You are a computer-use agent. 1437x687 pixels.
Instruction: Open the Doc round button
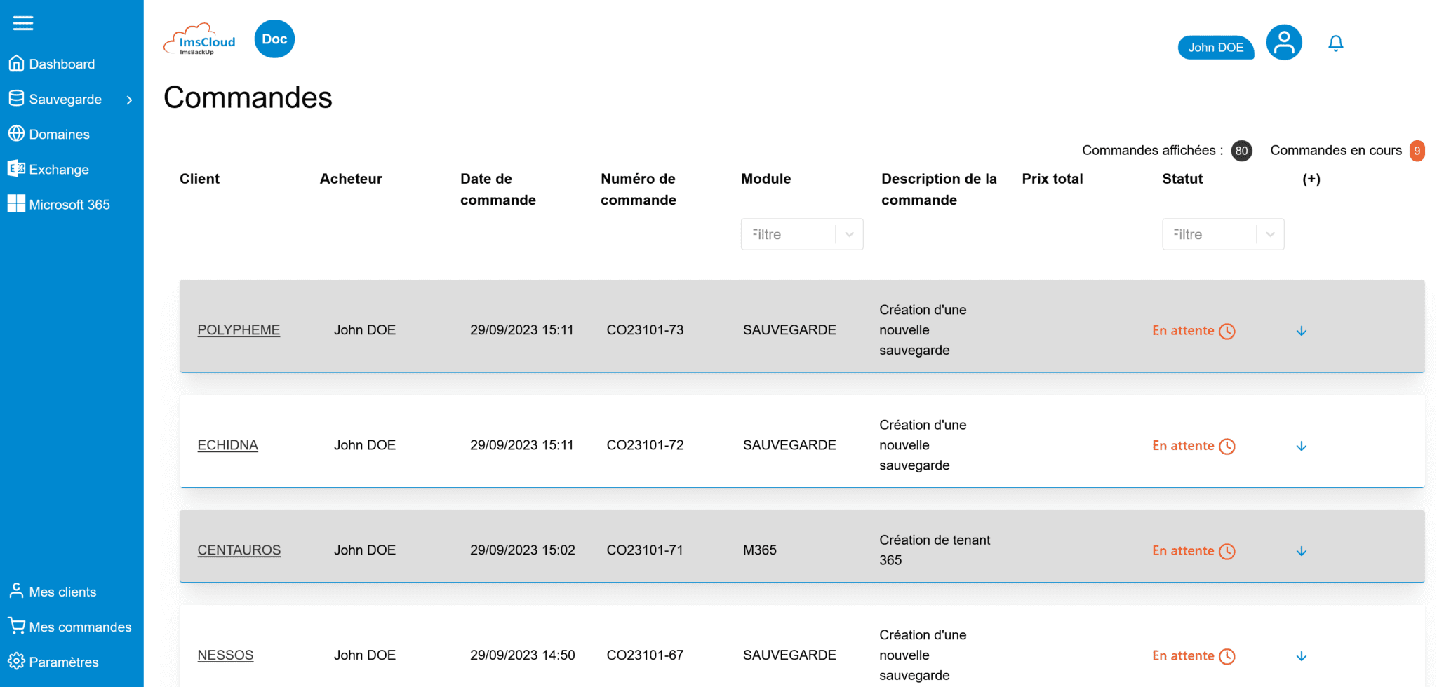pyautogui.click(x=274, y=39)
